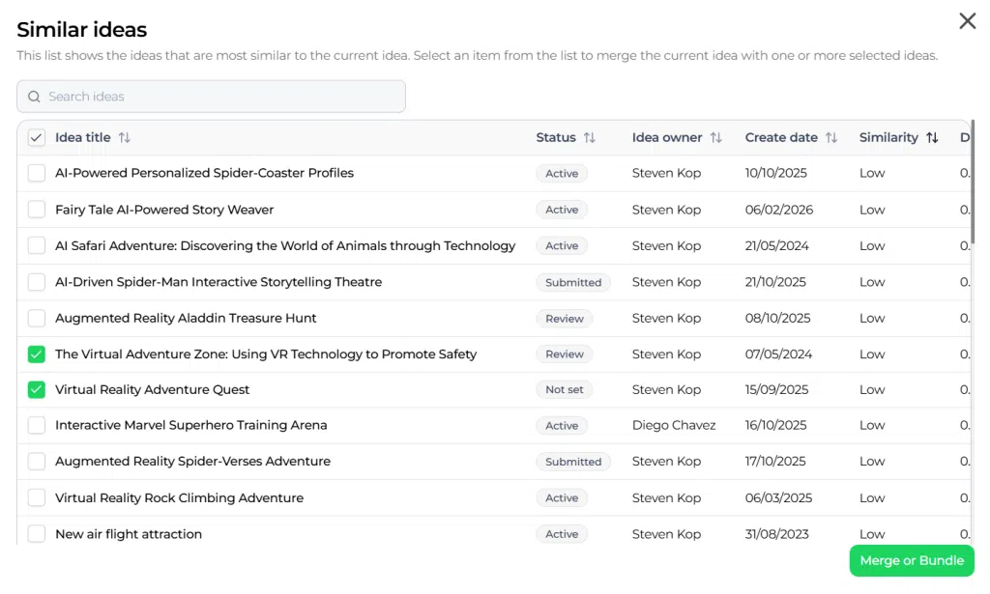
Task: Focus the Search ideas field
Action: click(x=211, y=97)
